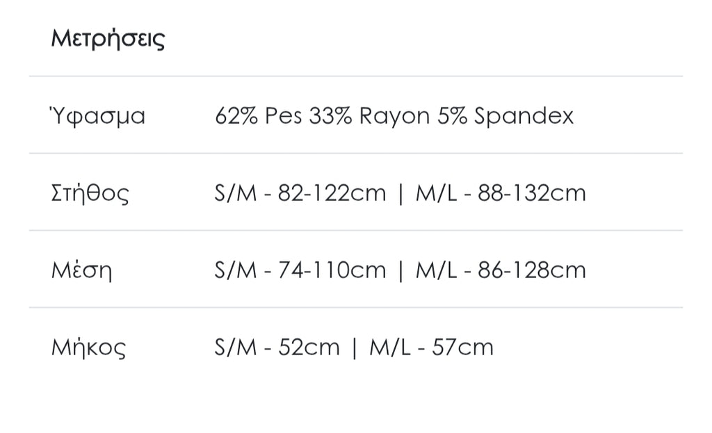
Task: Select the Στήθος row label
Action: [90, 193]
